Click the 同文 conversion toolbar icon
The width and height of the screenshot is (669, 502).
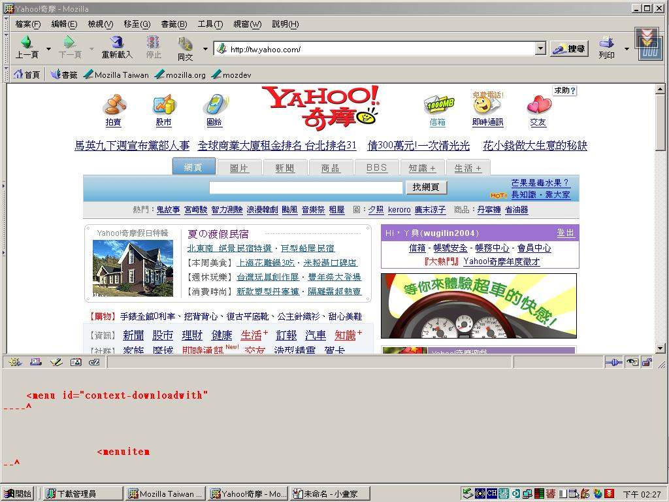(185, 48)
